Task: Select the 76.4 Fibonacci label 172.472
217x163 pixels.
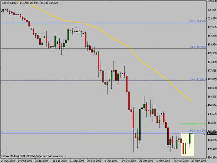Action: (198, 79)
